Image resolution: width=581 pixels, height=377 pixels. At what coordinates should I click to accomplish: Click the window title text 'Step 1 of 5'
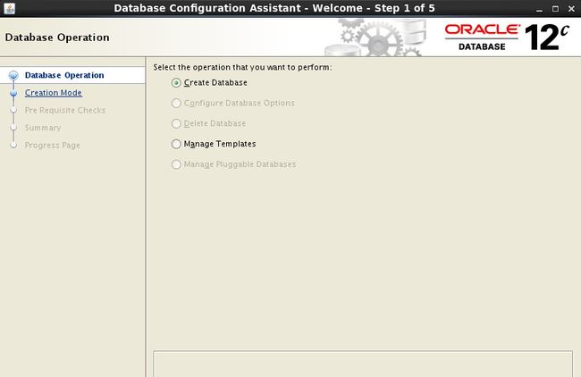pos(405,8)
